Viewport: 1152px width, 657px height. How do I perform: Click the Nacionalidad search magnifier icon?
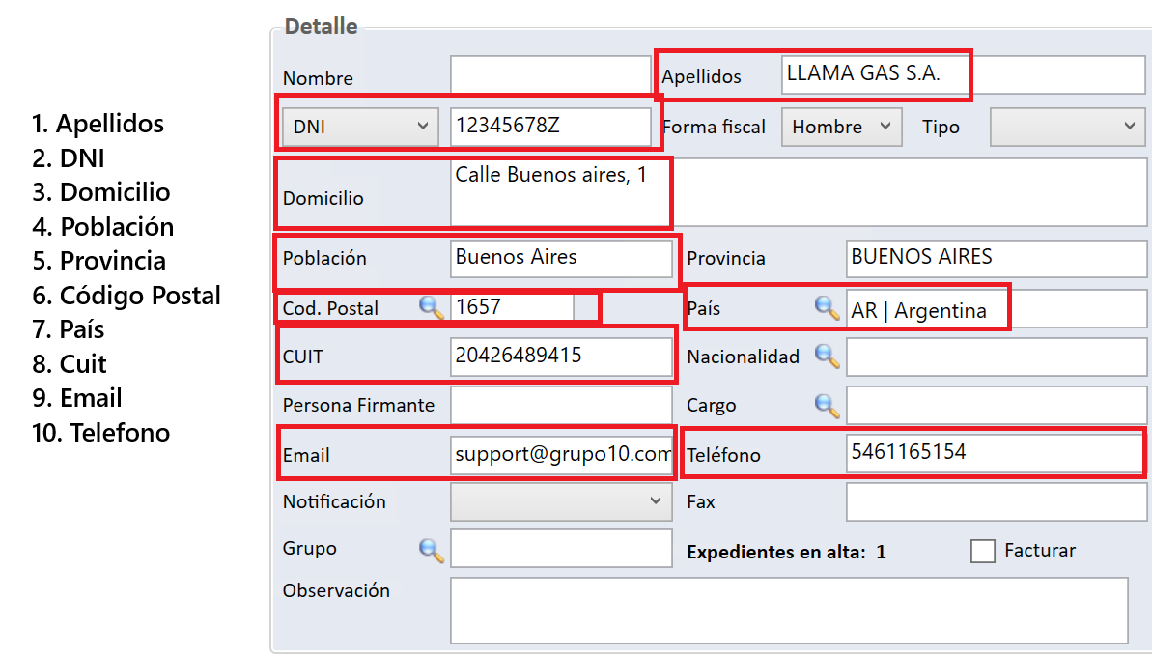pyautogui.click(x=827, y=356)
